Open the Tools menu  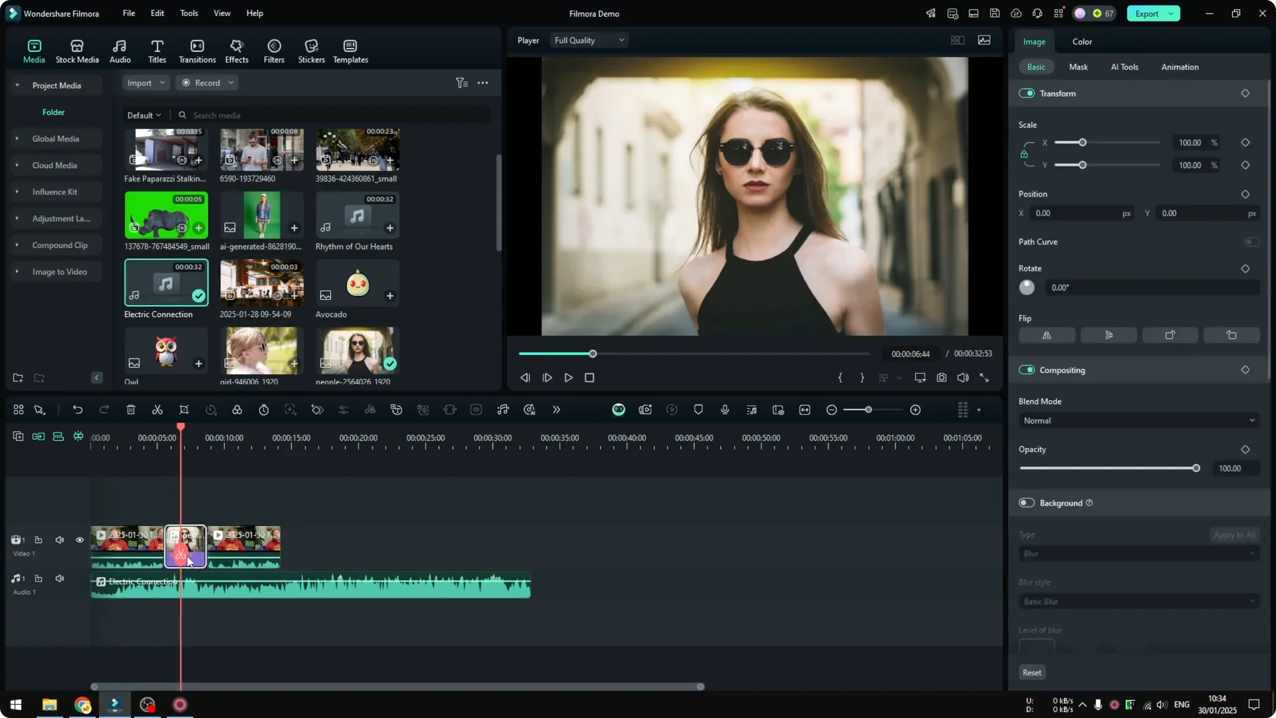188,13
